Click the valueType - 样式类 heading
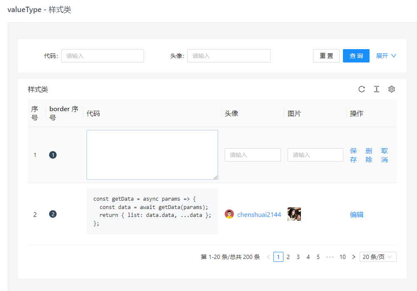 pyautogui.click(x=40, y=10)
